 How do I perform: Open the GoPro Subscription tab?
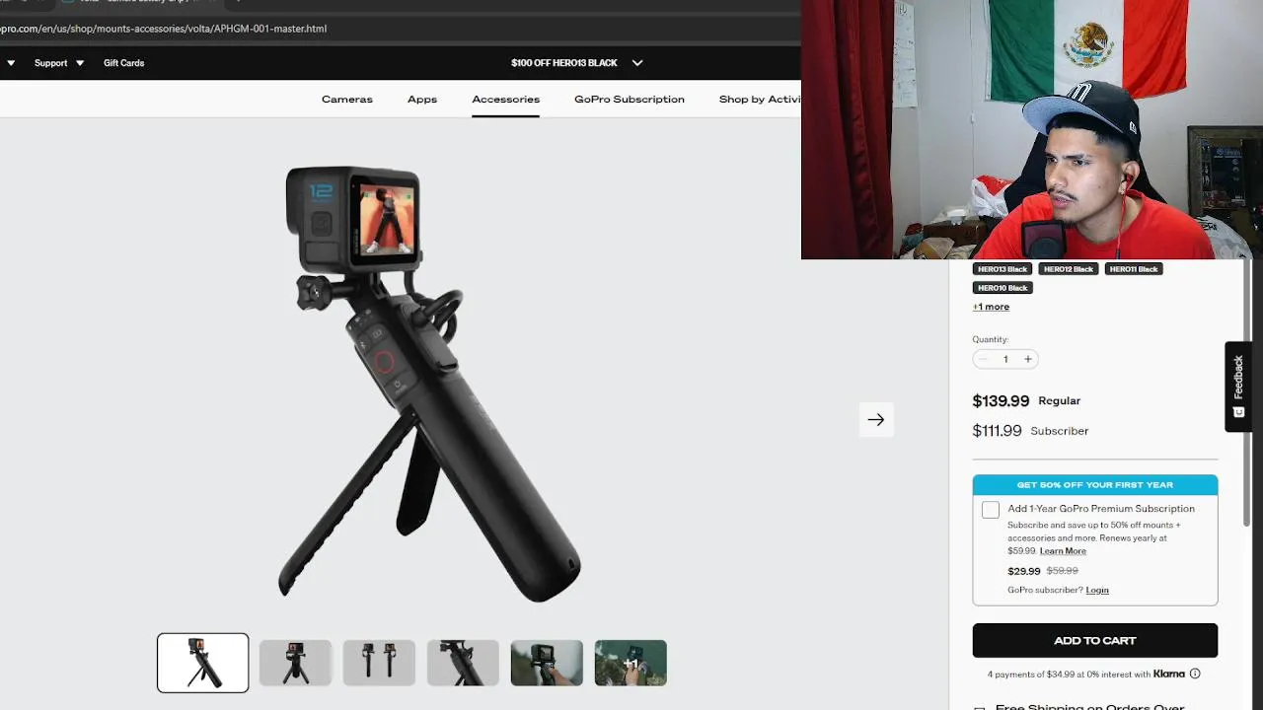point(630,100)
